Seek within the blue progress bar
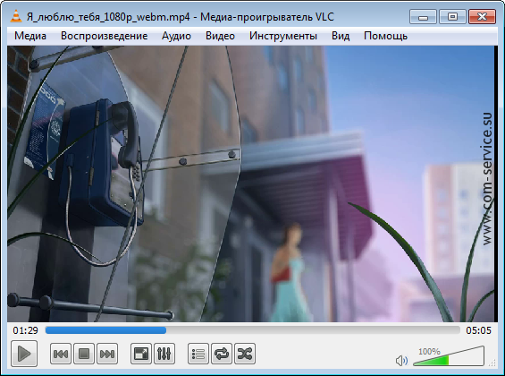The width and height of the screenshot is (505, 376). click(253, 330)
